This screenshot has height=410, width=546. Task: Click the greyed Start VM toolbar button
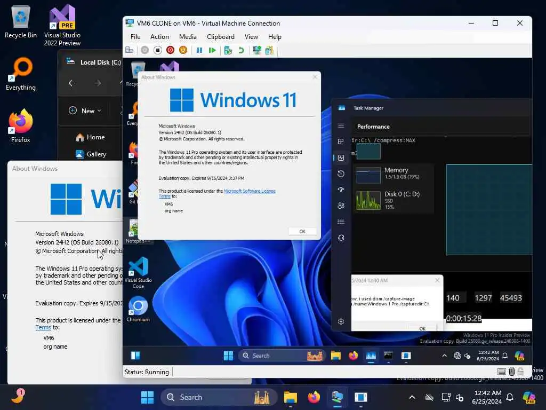(144, 50)
